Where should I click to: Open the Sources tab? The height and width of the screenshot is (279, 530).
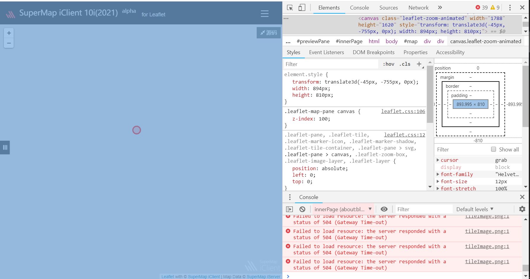tap(389, 8)
